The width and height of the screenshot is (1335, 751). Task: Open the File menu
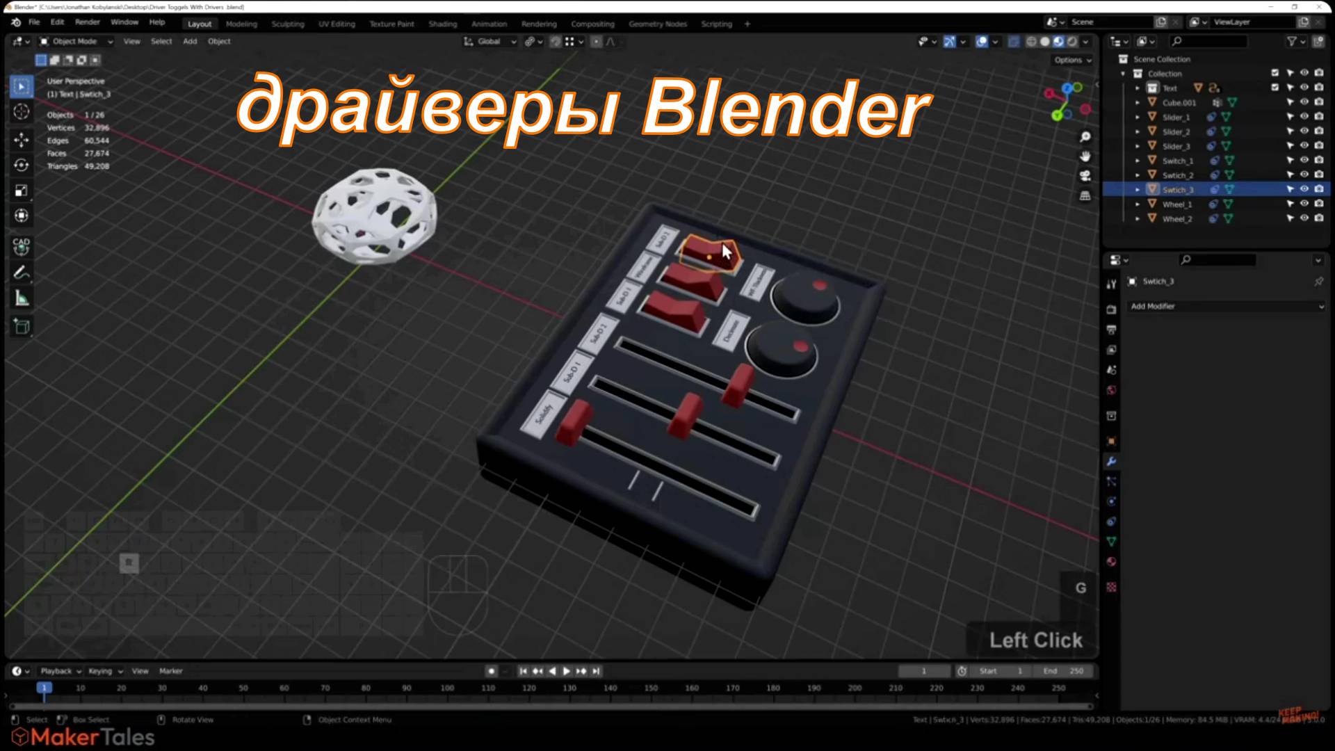(x=34, y=23)
